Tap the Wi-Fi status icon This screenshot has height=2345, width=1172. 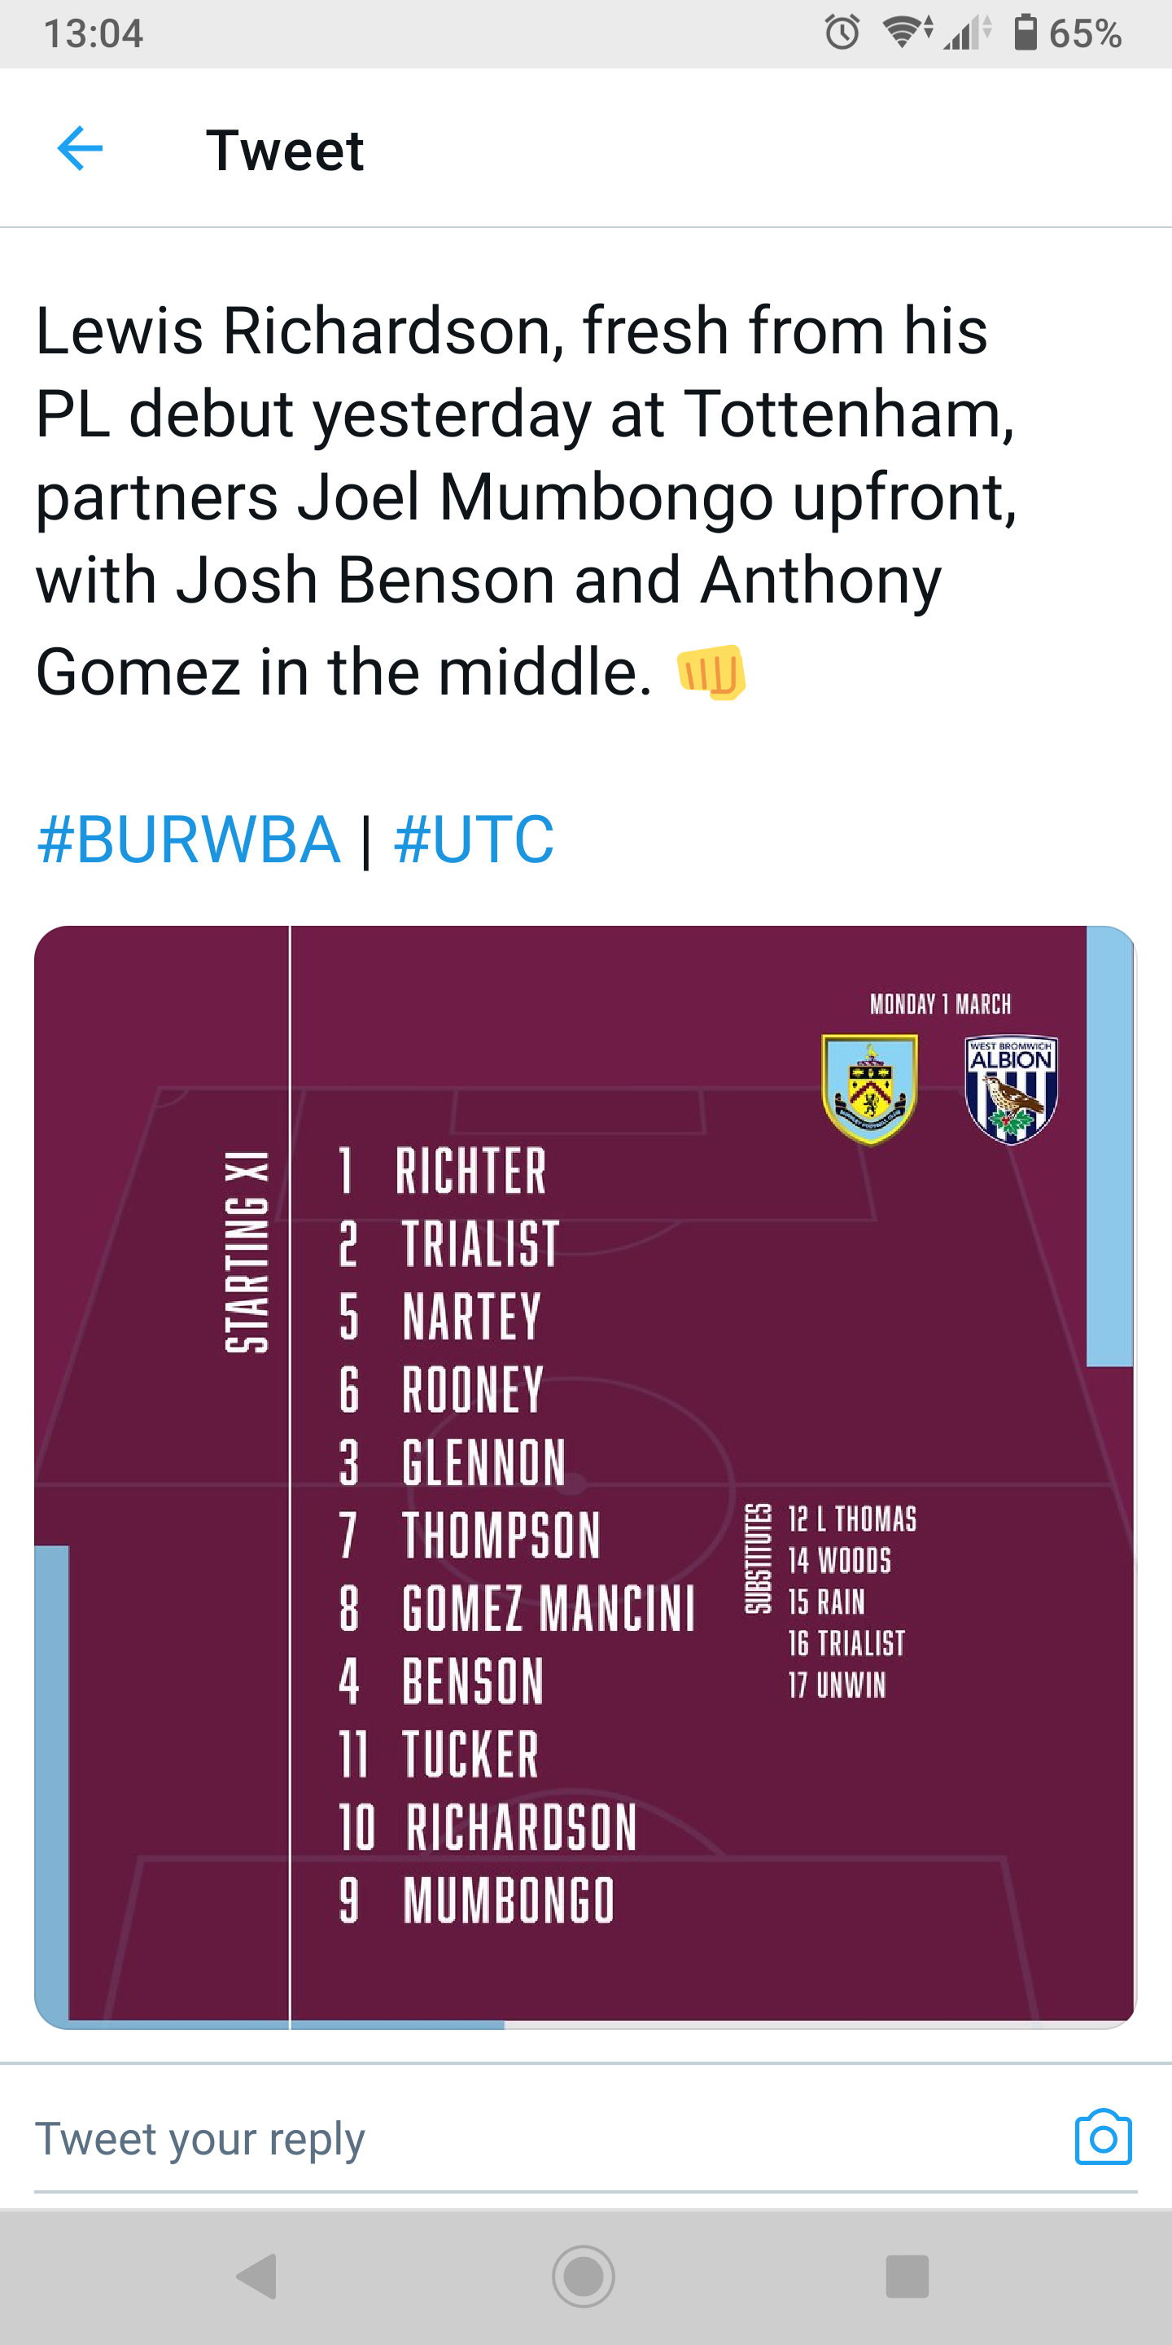(907, 33)
